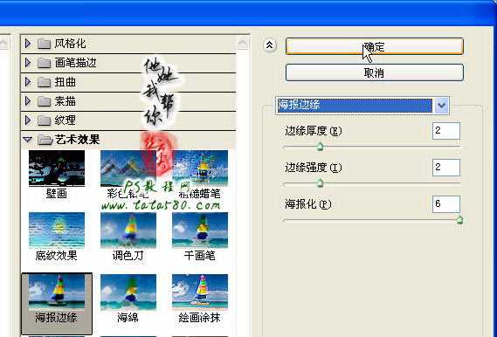Collapse the 艺术效果 filter folder

point(28,140)
